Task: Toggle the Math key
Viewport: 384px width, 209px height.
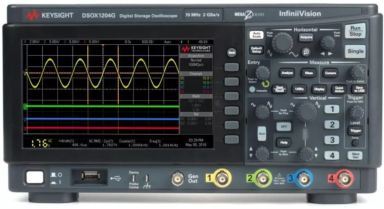Action: coord(262,134)
